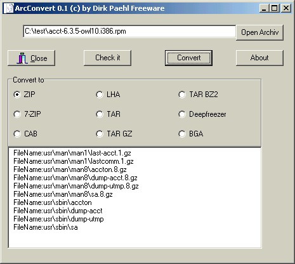Click the line usr\man\man1\lastcomm.1.gz
295x264 pixels.
[x=74, y=161]
